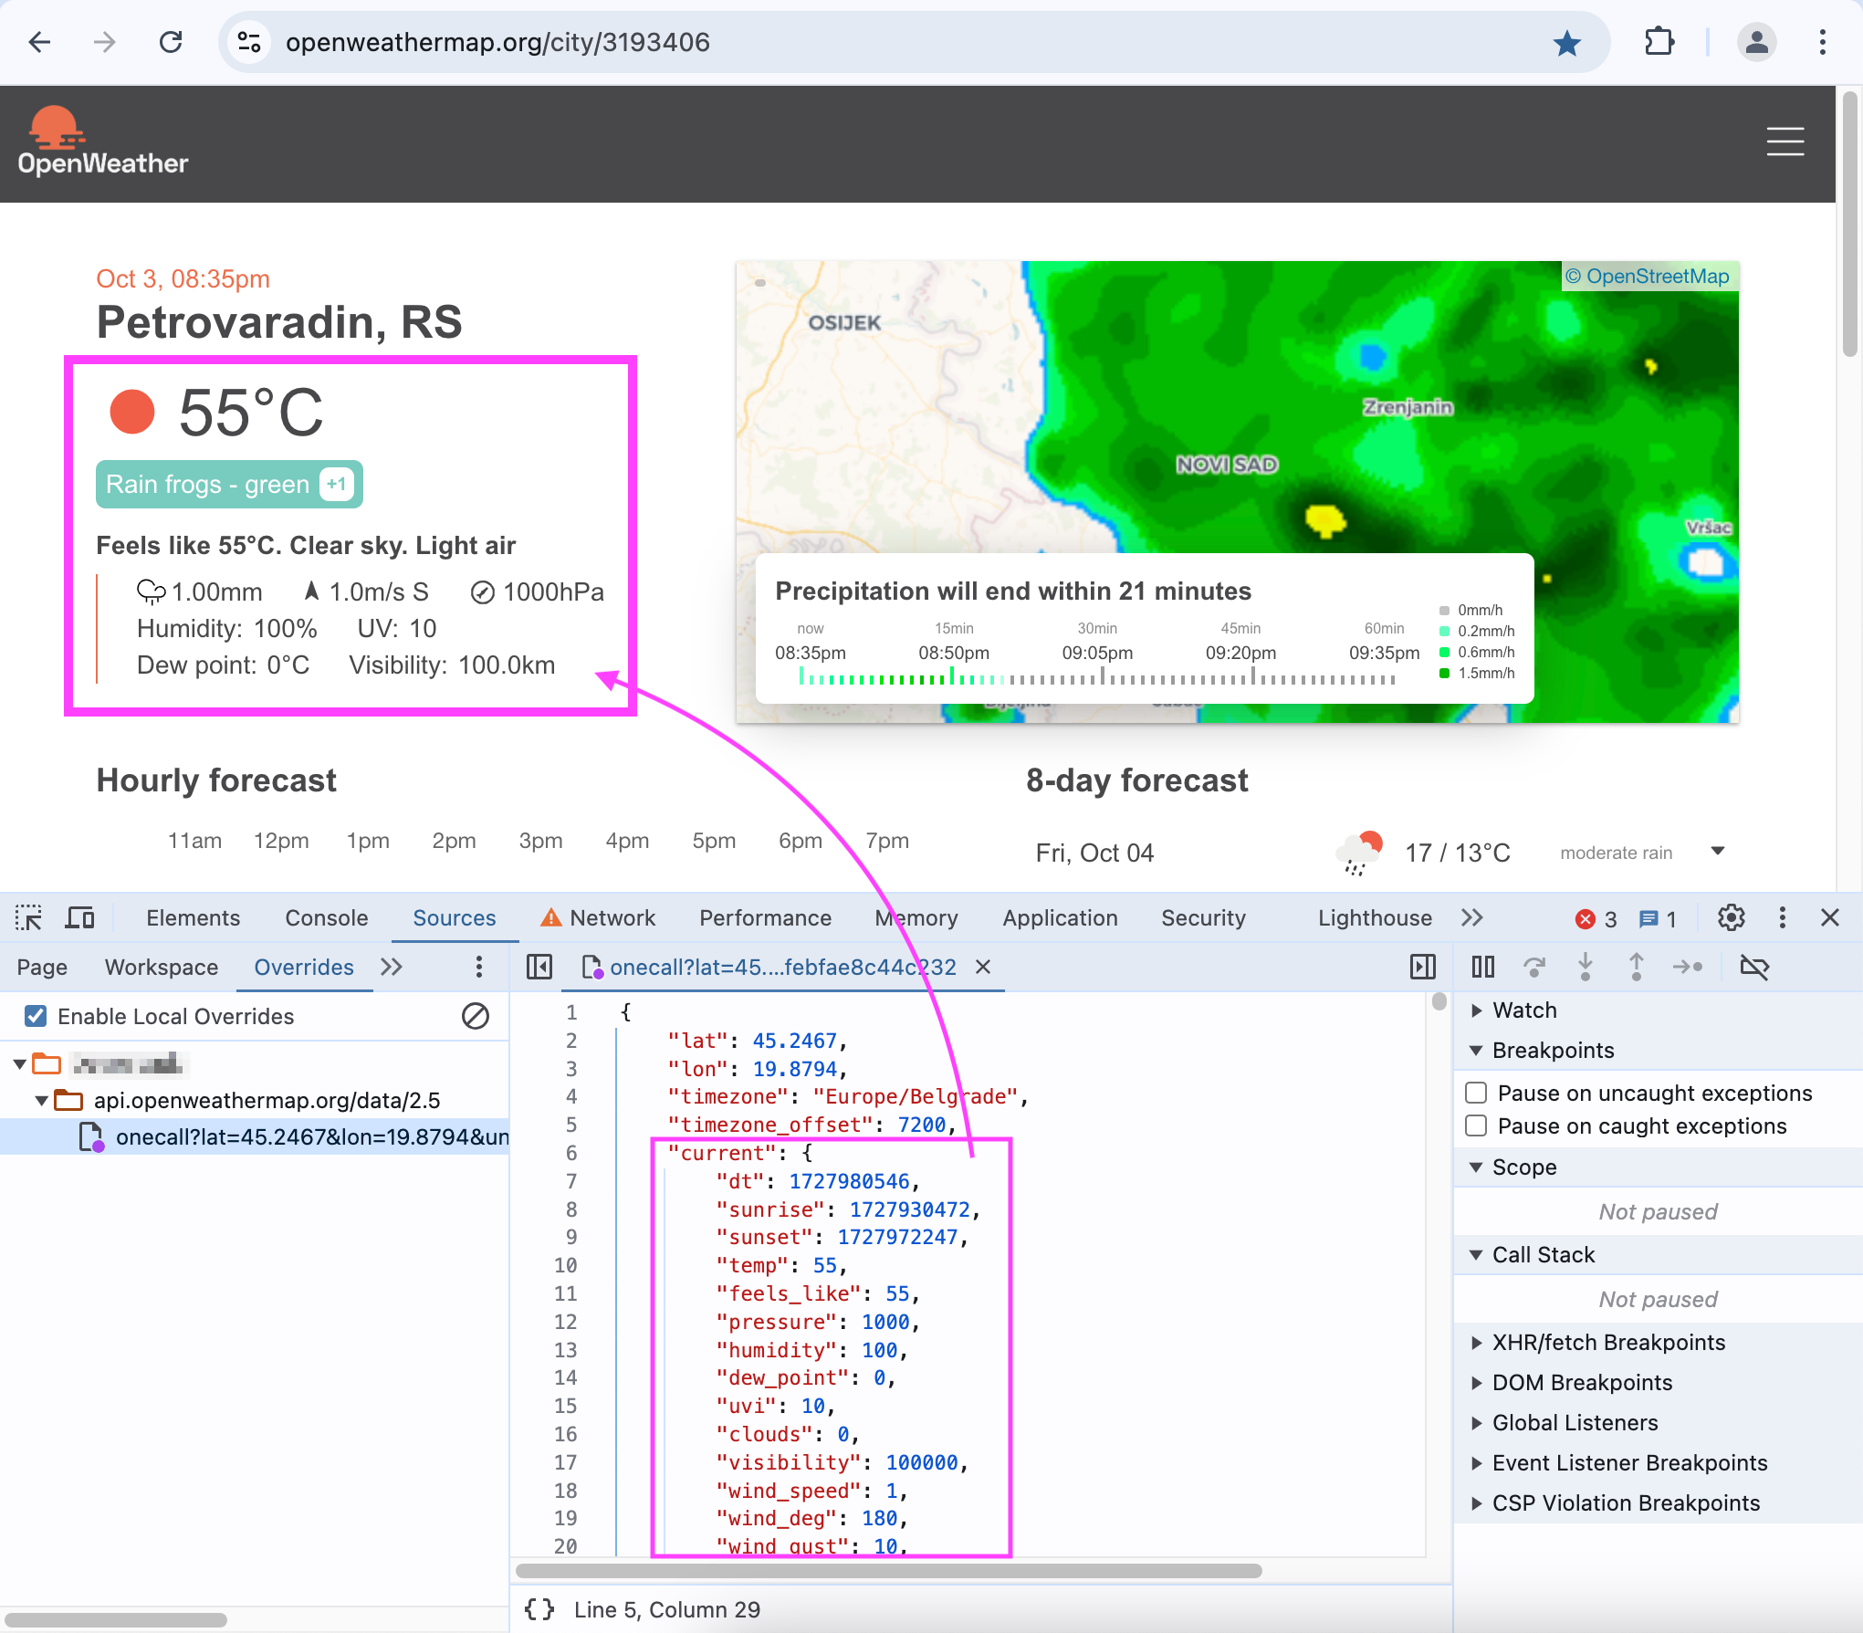Open the Workspace sources pane
This screenshot has width=1863, height=1633.
(162, 968)
